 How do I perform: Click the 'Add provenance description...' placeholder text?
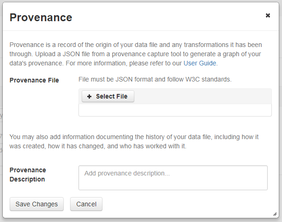coord(127,174)
